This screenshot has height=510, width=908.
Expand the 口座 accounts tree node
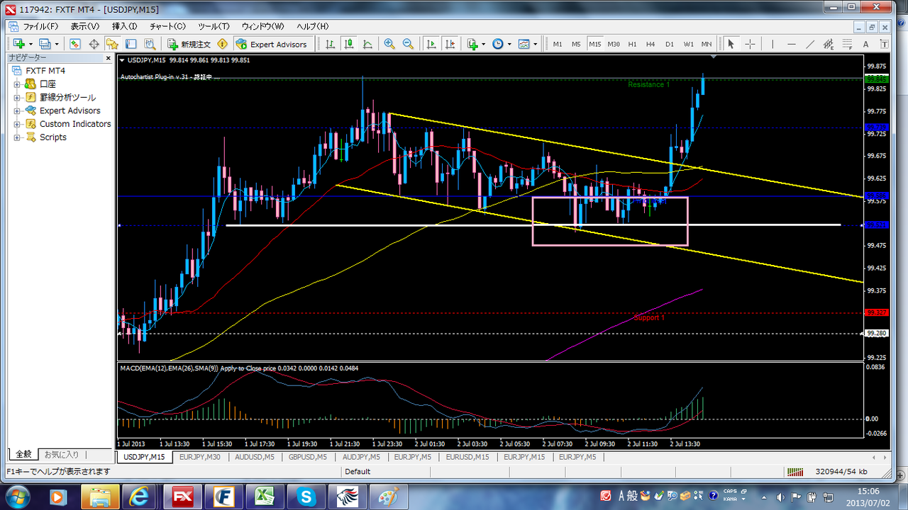[x=17, y=84]
